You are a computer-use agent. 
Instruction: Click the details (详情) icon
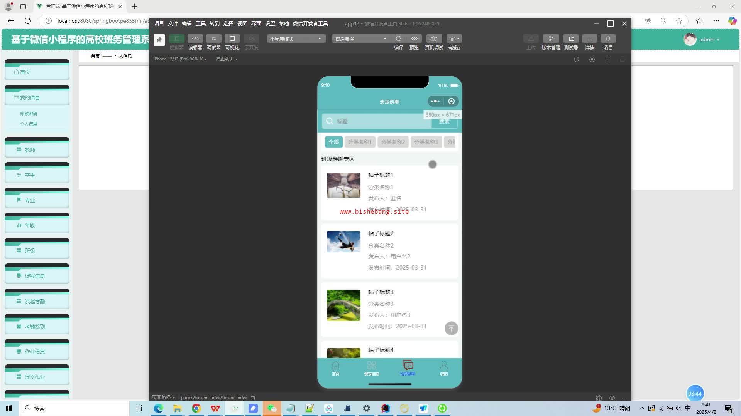click(589, 39)
